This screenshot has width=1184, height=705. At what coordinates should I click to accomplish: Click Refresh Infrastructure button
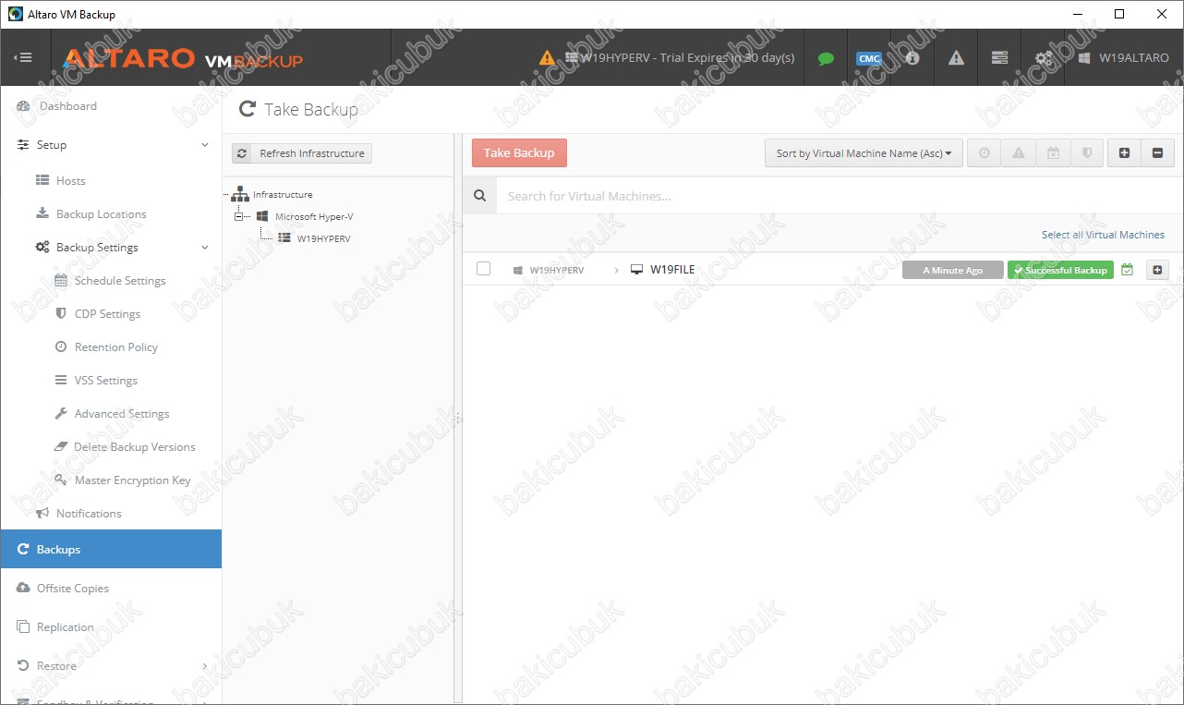pyautogui.click(x=302, y=153)
